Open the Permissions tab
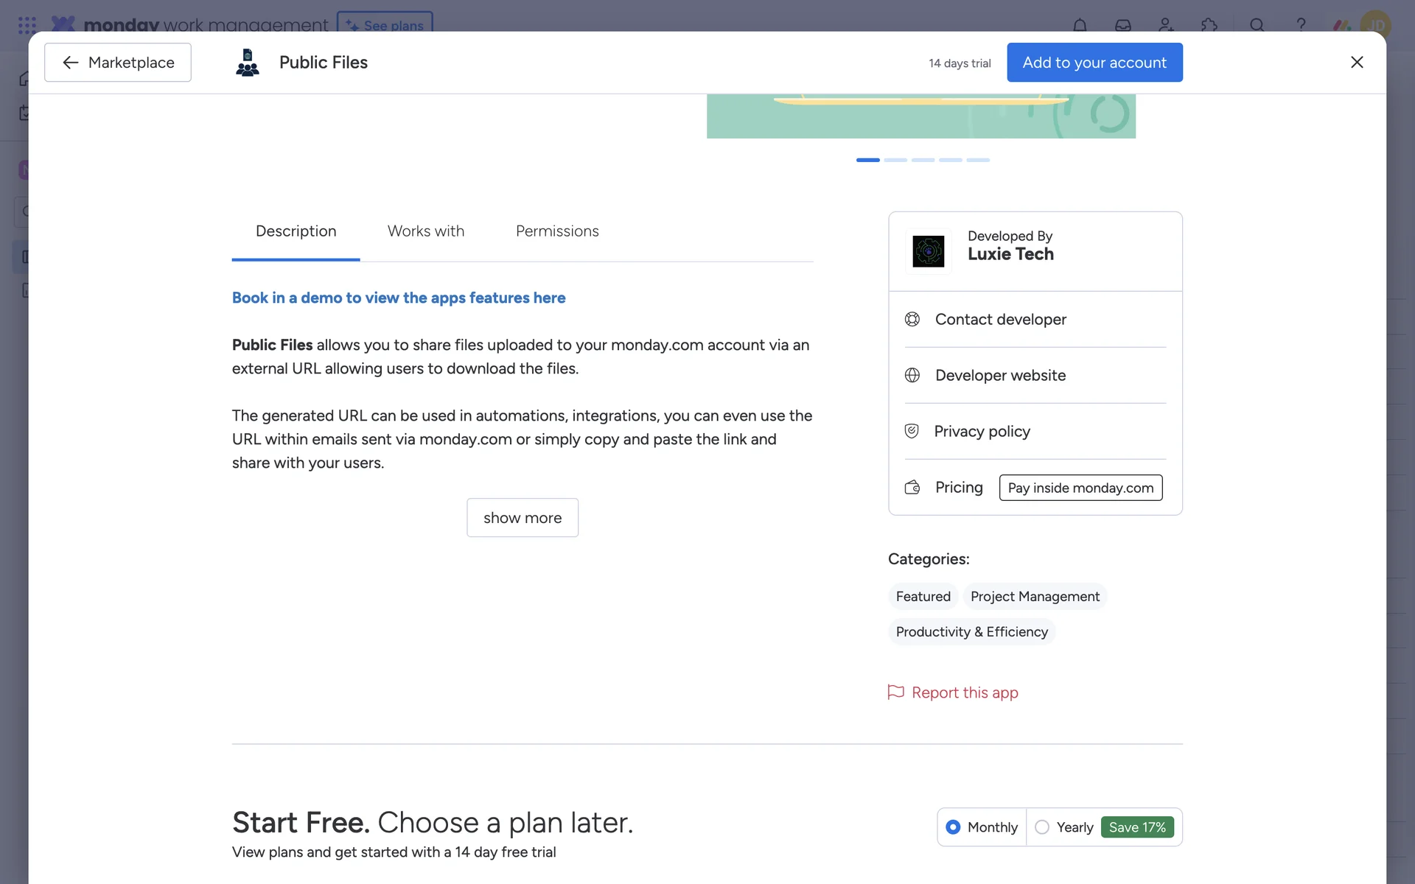The image size is (1415, 884). 557,231
